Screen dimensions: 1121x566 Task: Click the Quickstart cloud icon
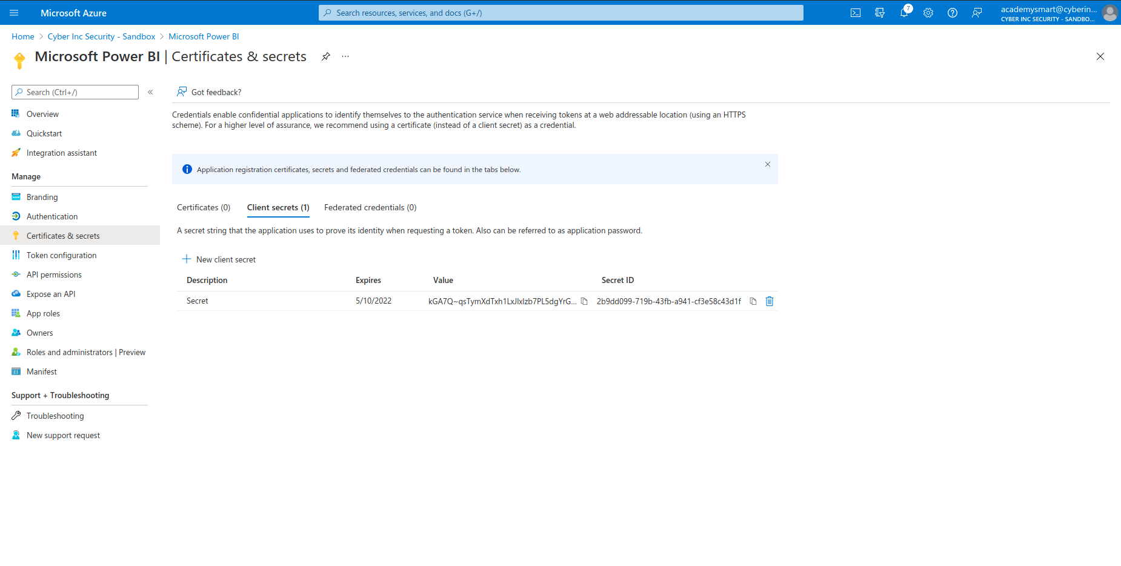coord(16,133)
